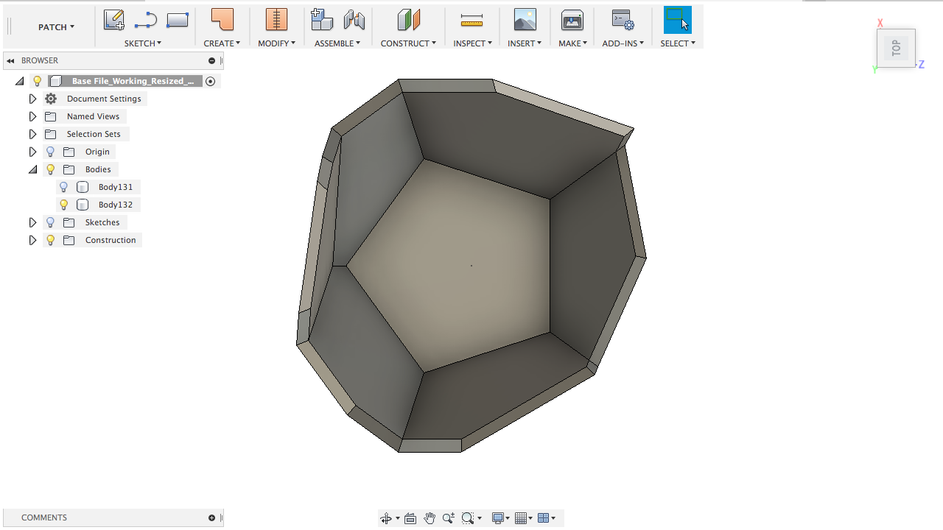Click the Document Settings gear icon

coord(51,99)
